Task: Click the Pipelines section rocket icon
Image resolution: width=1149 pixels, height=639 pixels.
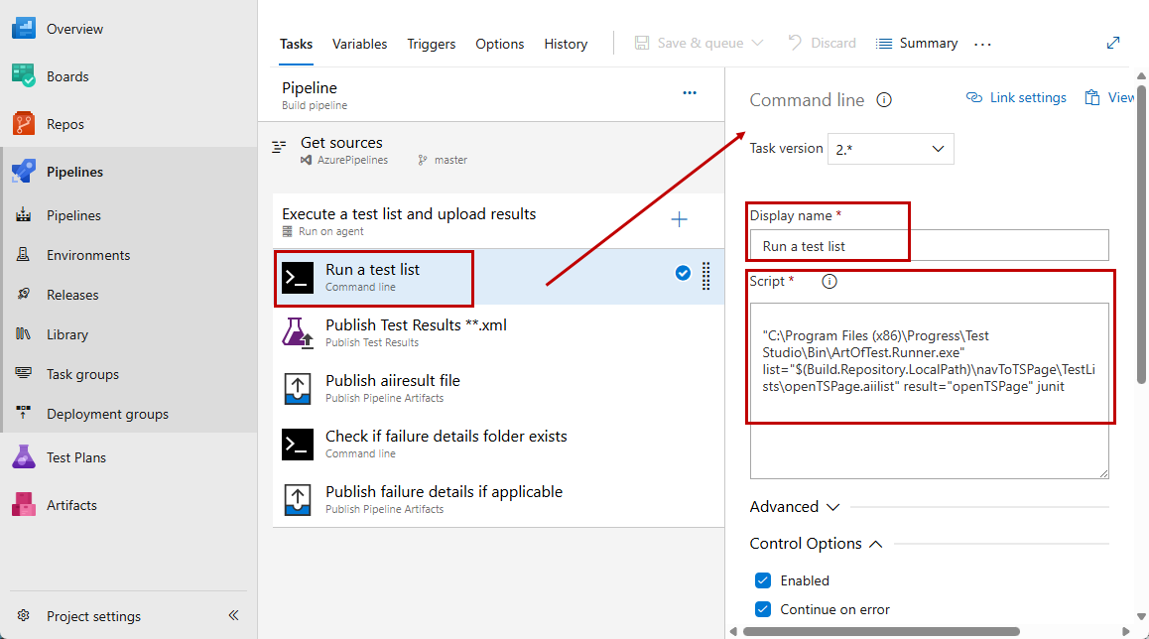Action: point(24,172)
